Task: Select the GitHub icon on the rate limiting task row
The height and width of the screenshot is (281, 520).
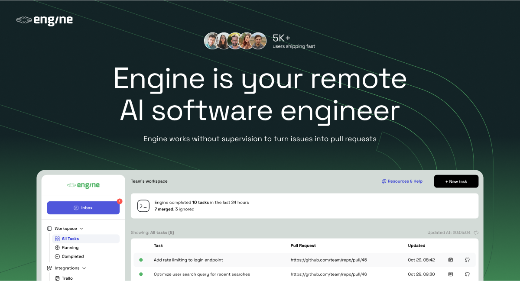Action: coord(468,260)
